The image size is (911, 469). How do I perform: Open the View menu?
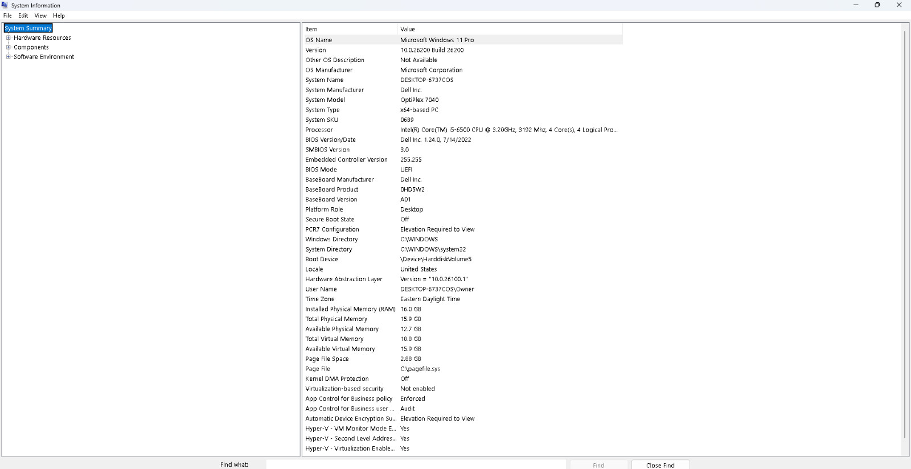[40, 15]
